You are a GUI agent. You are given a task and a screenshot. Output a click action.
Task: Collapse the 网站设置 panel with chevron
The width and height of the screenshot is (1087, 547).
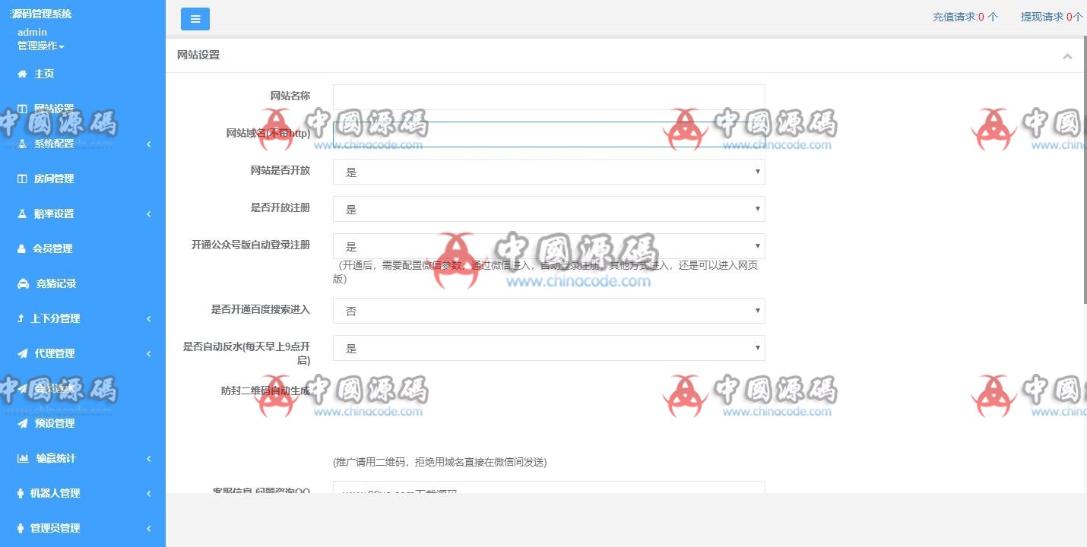pyautogui.click(x=1067, y=56)
